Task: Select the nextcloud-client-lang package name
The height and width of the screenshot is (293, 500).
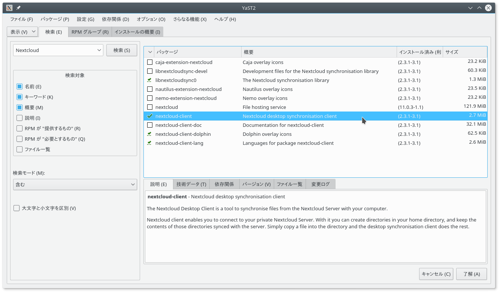Action: coord(179,143)
